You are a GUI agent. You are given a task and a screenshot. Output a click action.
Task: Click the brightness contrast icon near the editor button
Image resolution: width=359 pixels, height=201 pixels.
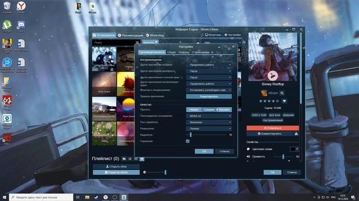(145, 173)
